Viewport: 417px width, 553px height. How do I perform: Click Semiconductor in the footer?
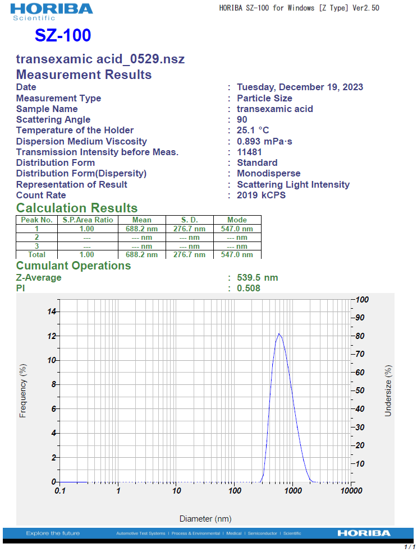tap(262, 533)
